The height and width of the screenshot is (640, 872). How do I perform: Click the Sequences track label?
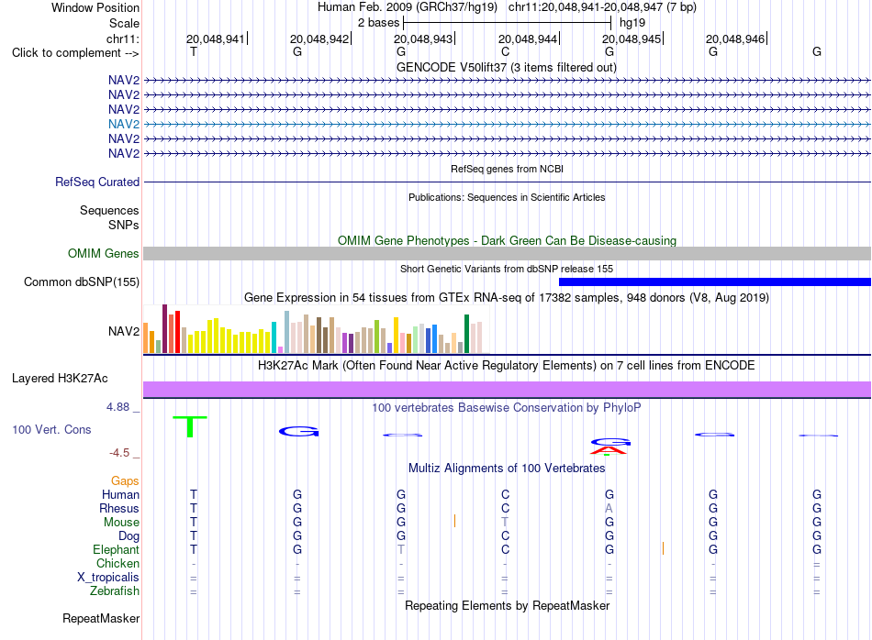point(109,211)
